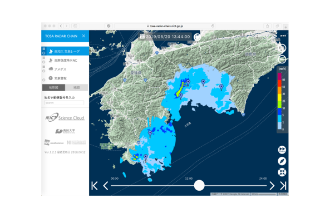The image size is (330, 218).
Task: Close the TOSA RADAR CHAIN sidebar
Action: (x=83, y=36)
